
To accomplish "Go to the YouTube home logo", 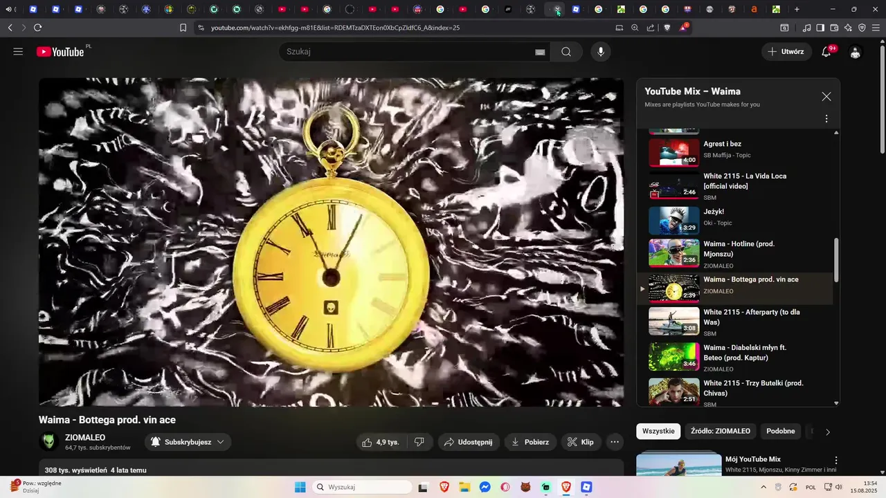I will pyautogui.click(x=60, y=52).
